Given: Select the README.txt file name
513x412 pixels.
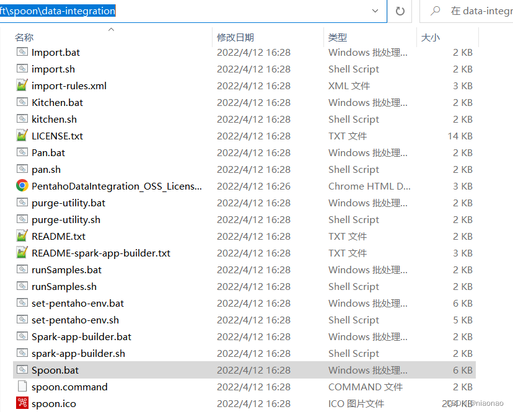Looking at the screenshot, I should [59, 236].
